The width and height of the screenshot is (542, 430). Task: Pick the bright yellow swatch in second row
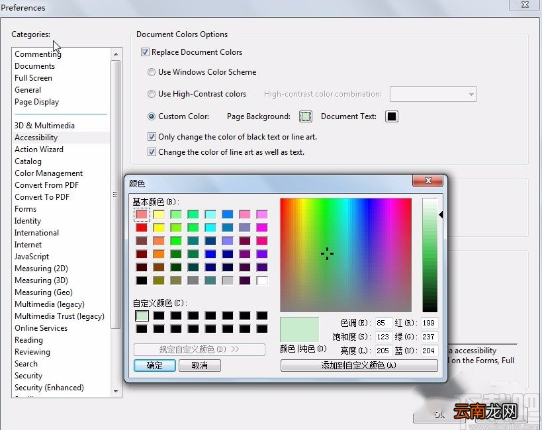point(159,228)
